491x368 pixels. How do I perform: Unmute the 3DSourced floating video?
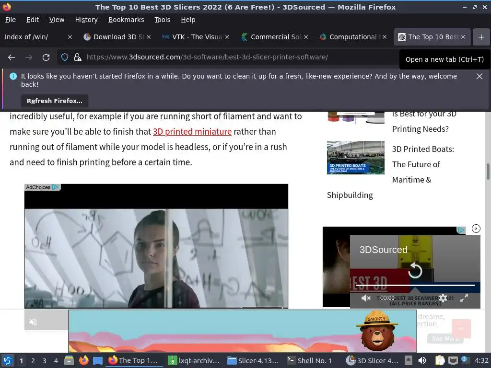point(366,298)
